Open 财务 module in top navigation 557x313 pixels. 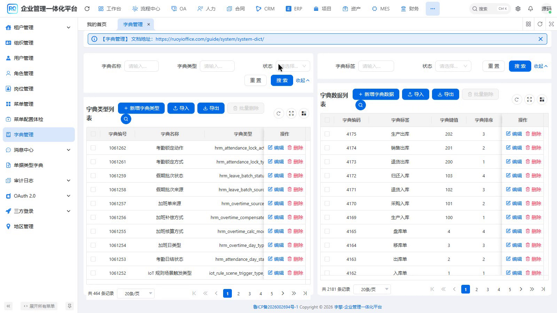tap(410, 9)
